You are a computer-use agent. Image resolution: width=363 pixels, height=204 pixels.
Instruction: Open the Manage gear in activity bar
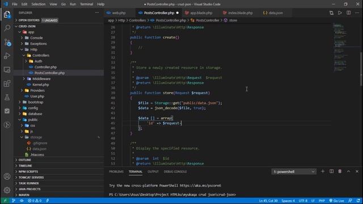click(7, 190)
